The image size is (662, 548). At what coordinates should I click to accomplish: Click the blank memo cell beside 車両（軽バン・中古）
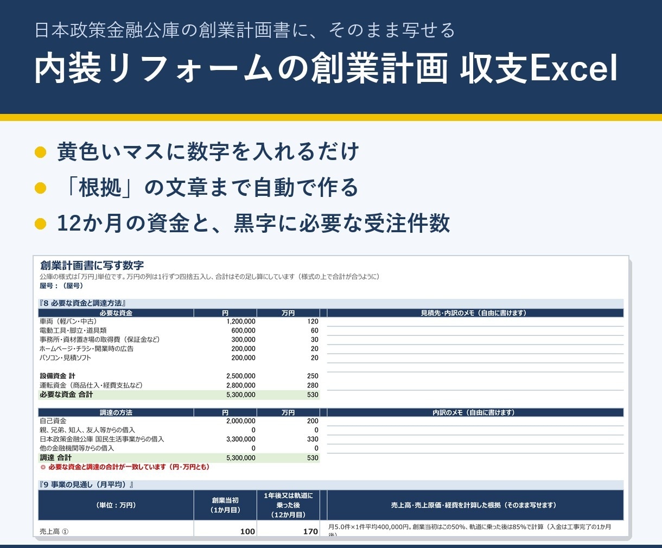click(x=475, y=322)
